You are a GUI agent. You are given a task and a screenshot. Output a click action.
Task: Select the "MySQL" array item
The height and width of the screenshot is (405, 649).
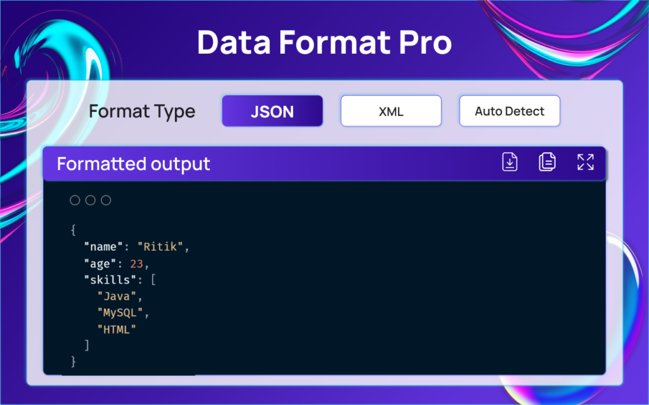pyautogui.click(x=120, y=313)
